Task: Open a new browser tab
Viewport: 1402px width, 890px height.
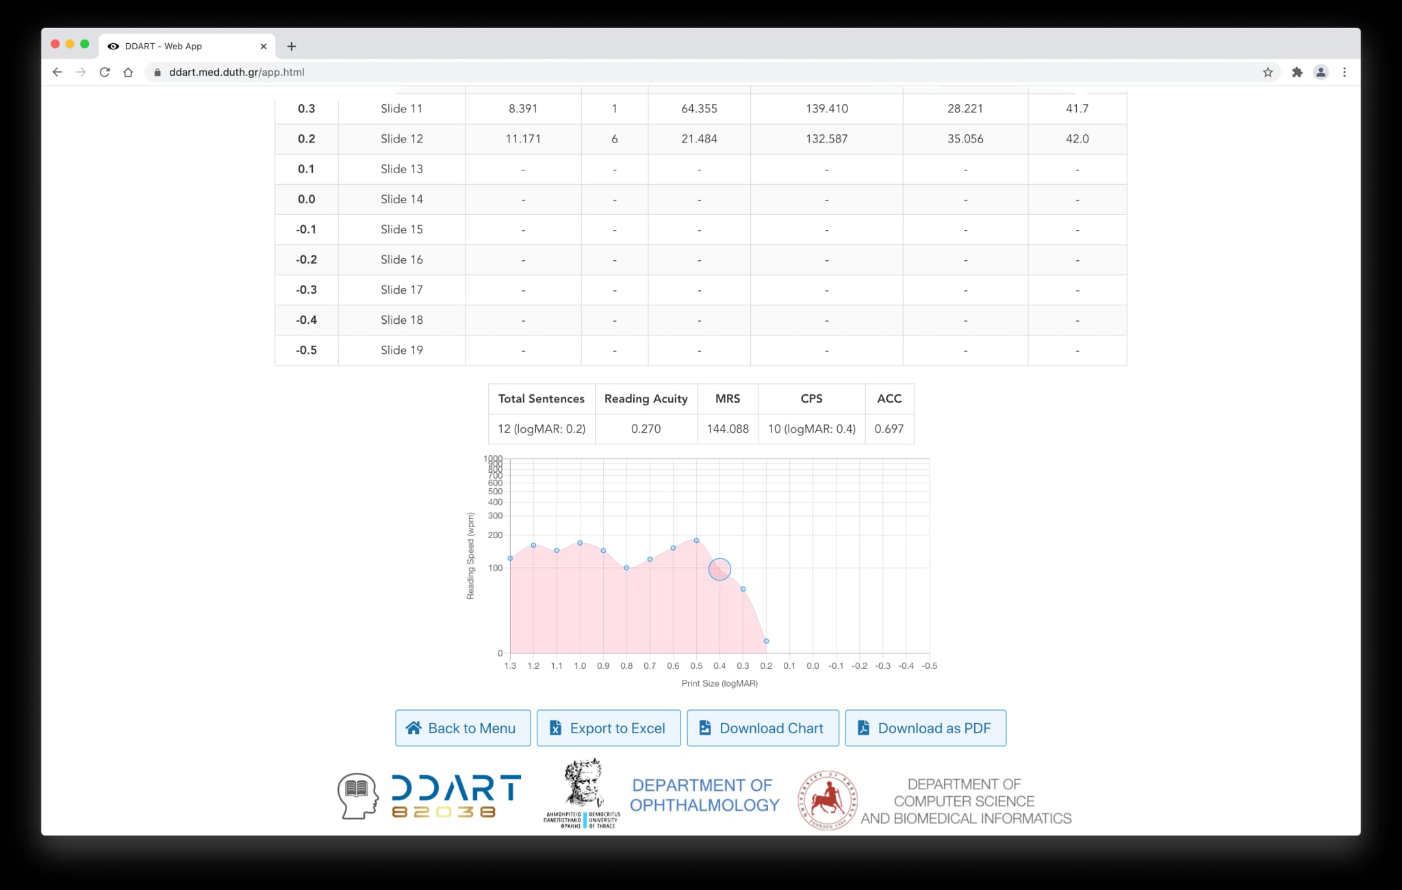Action: (x=292, y=47)
